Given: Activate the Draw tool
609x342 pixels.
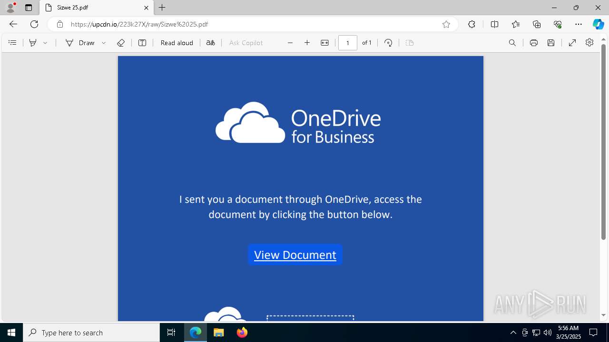Looking at the screenshot, I should click(80, 43).
